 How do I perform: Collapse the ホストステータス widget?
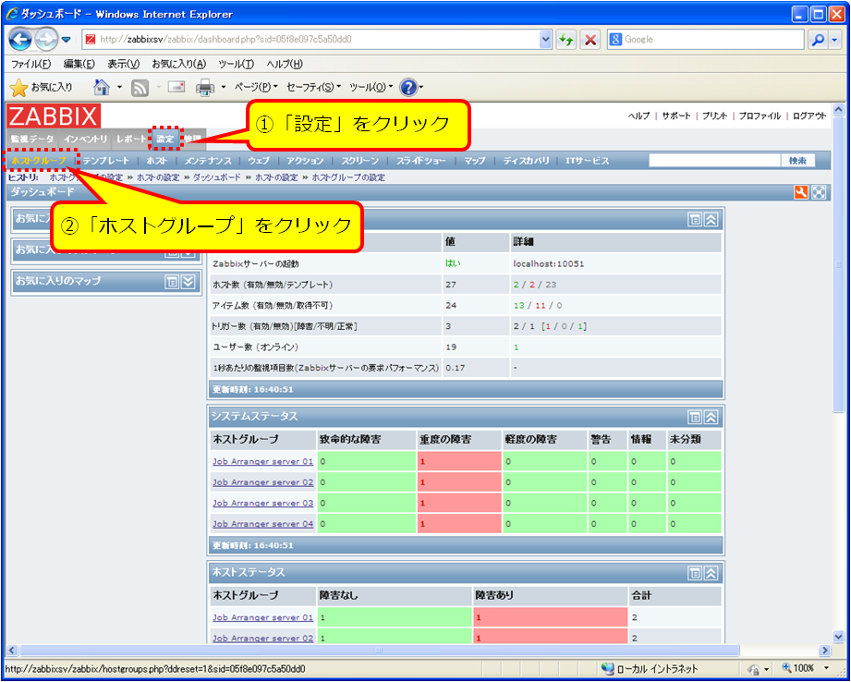click(711, 573)
